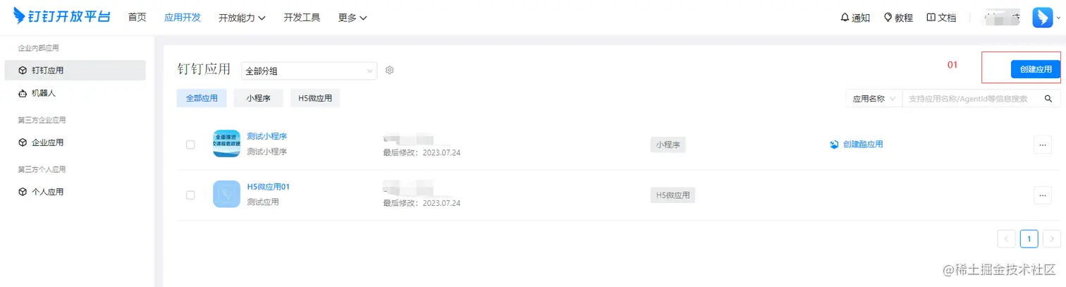This screenshot has height=287, width=1066.
Task: Open more options for H5微应用01 row
Action: pyautogui.click(x=1042, y=195)
